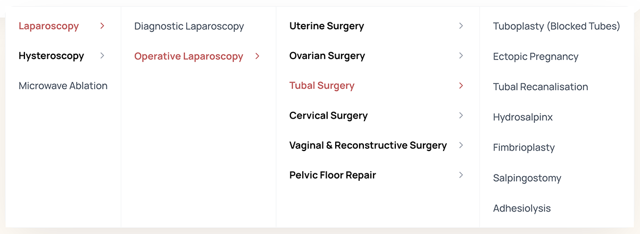Open Uterine Surgery submenu arrow

click(461, 26)
